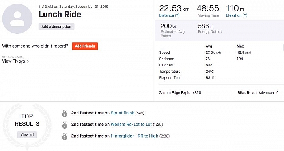Click the Weilers Rd-Lot to Lot medal icon
This screenshot has width=284, height=151.
click(x=64, y=125)
